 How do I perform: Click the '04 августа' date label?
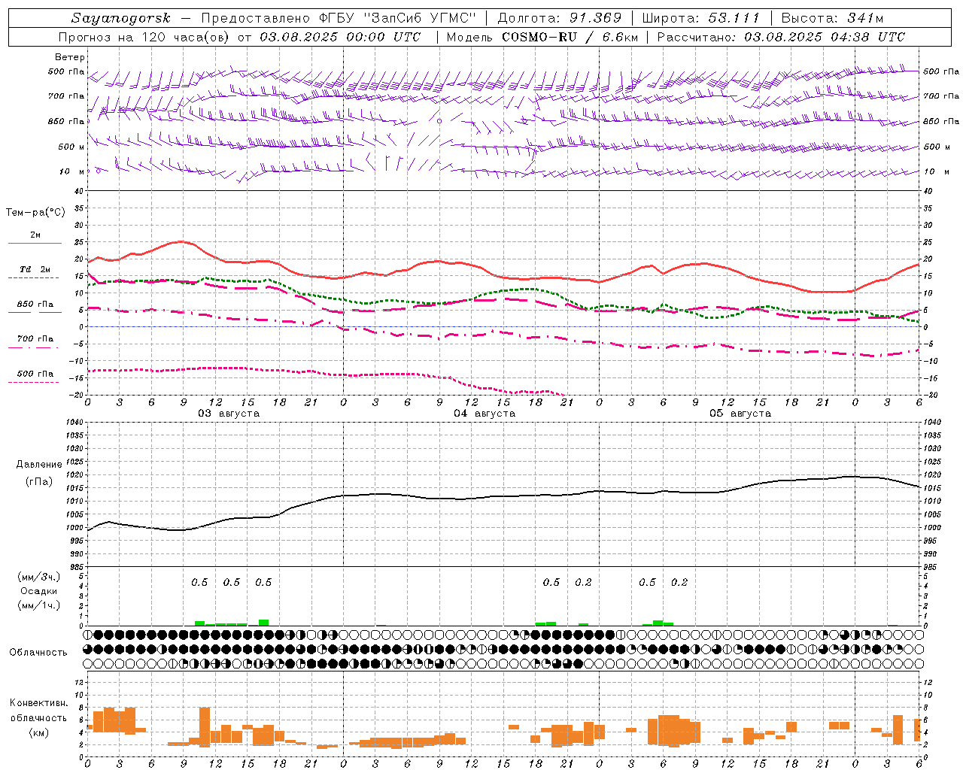click(485, 414)
